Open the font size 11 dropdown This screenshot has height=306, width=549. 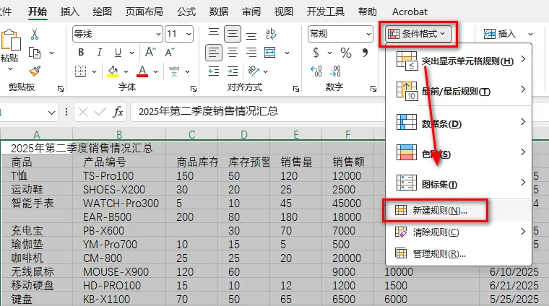tap(189, 34)
